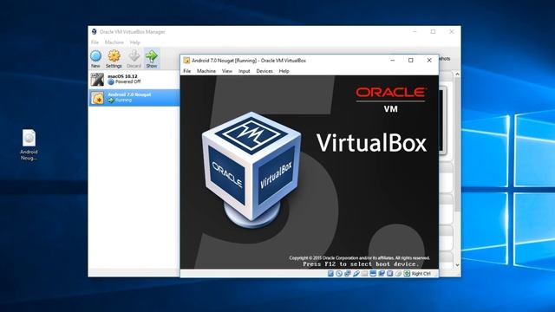Viewport: 555px width, 312px height.
Task: Open Input menu in Android VM window
Action: pos(245,71)
